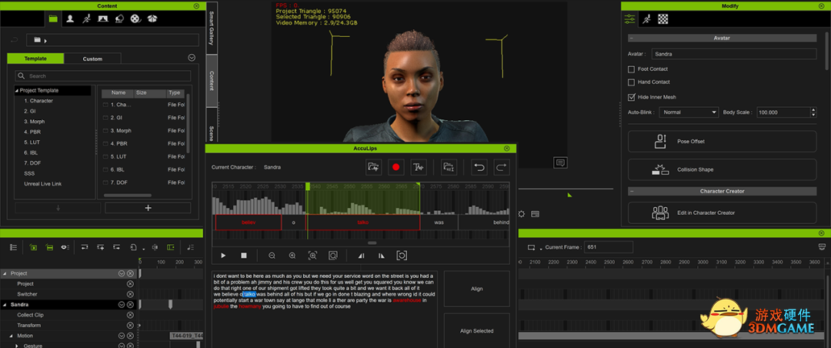Click the timeline track list icon
This screenshot has height=348, width=831.
14,247
